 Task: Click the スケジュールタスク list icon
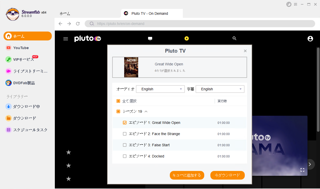[9, 130]
